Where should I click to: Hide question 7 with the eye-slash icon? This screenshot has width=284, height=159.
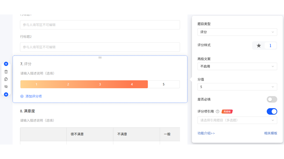tap(6, 87)
